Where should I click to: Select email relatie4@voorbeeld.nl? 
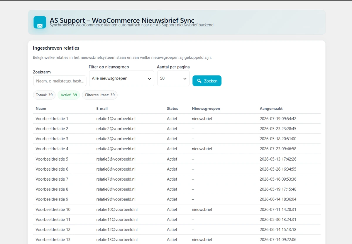[116, 149]
